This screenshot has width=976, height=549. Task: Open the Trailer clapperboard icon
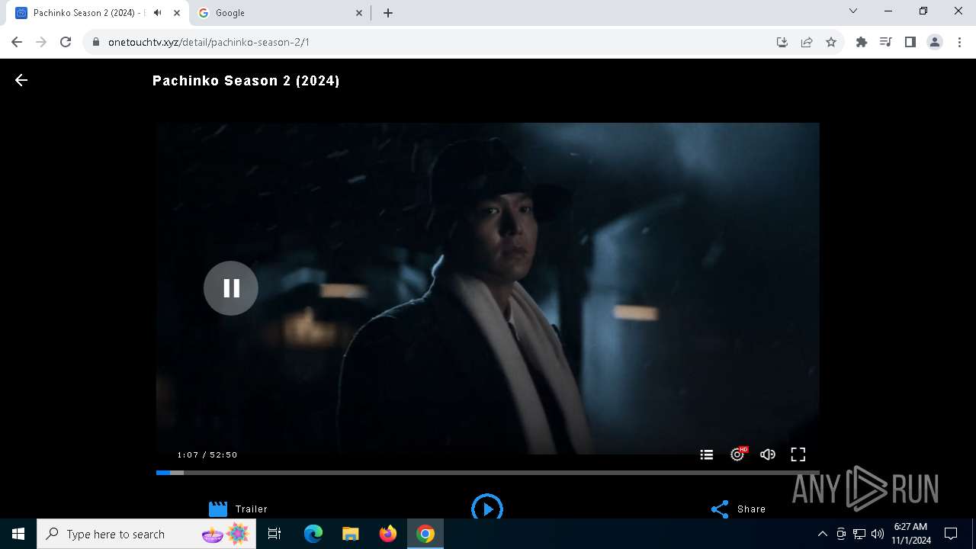tap(218, 509)
